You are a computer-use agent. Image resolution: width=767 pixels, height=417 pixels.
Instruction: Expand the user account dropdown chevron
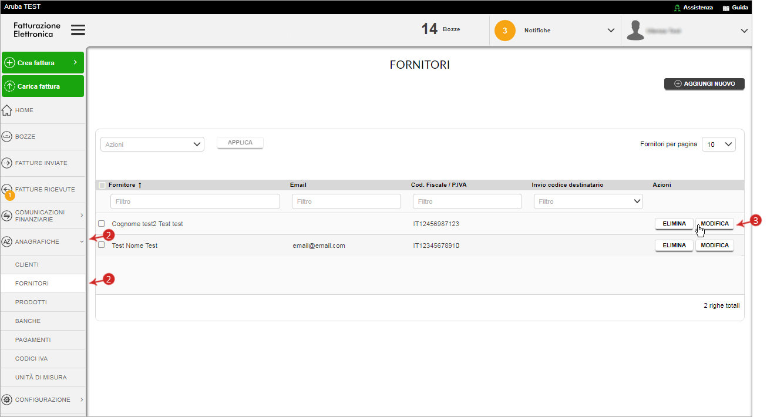point(744,31)
